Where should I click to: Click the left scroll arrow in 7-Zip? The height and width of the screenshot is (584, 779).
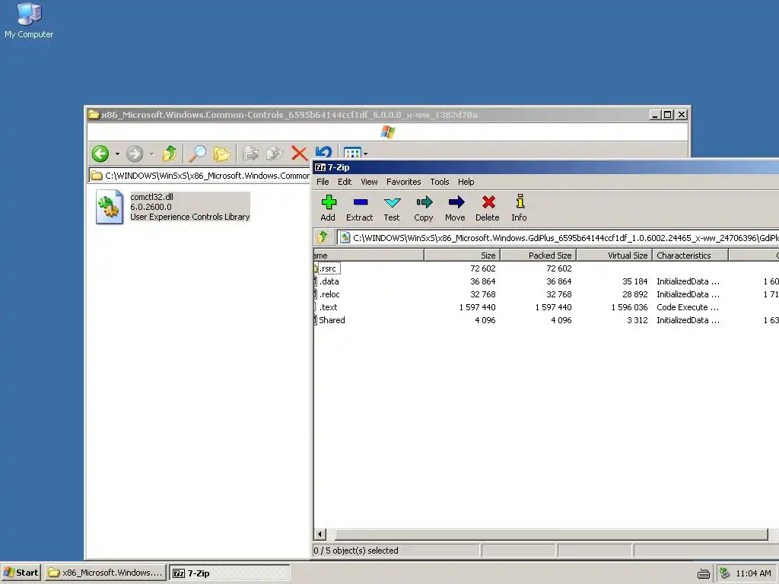[x=320, y=535]
